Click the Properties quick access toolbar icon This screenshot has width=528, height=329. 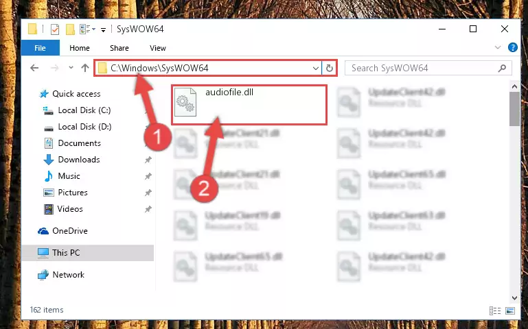55,29
